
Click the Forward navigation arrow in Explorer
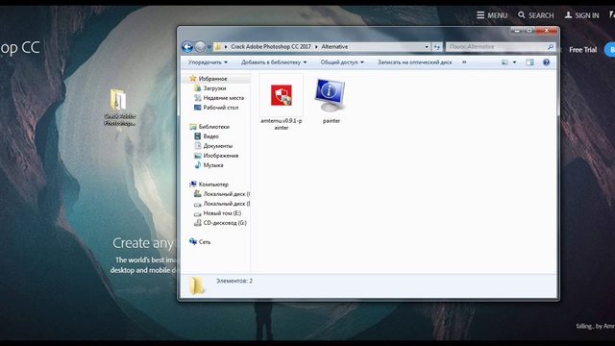pos(200,47)
